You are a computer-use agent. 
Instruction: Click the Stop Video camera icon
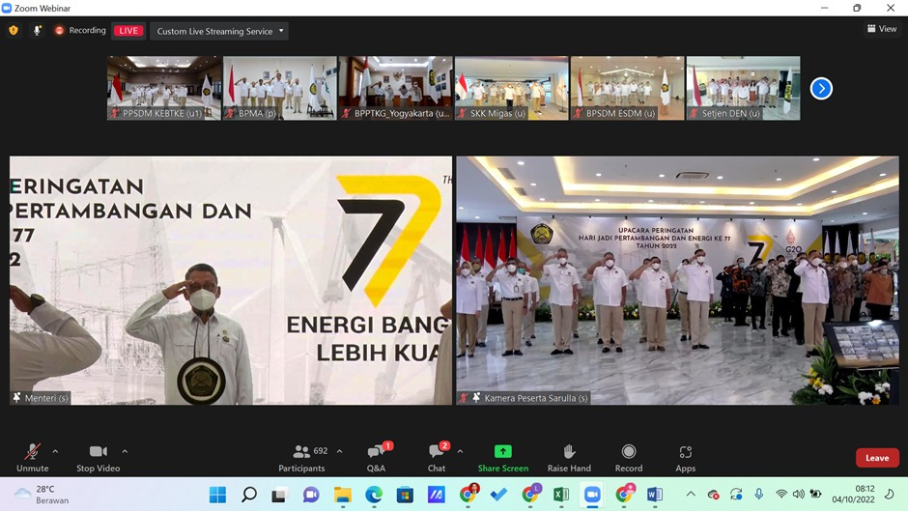point(98,451)
